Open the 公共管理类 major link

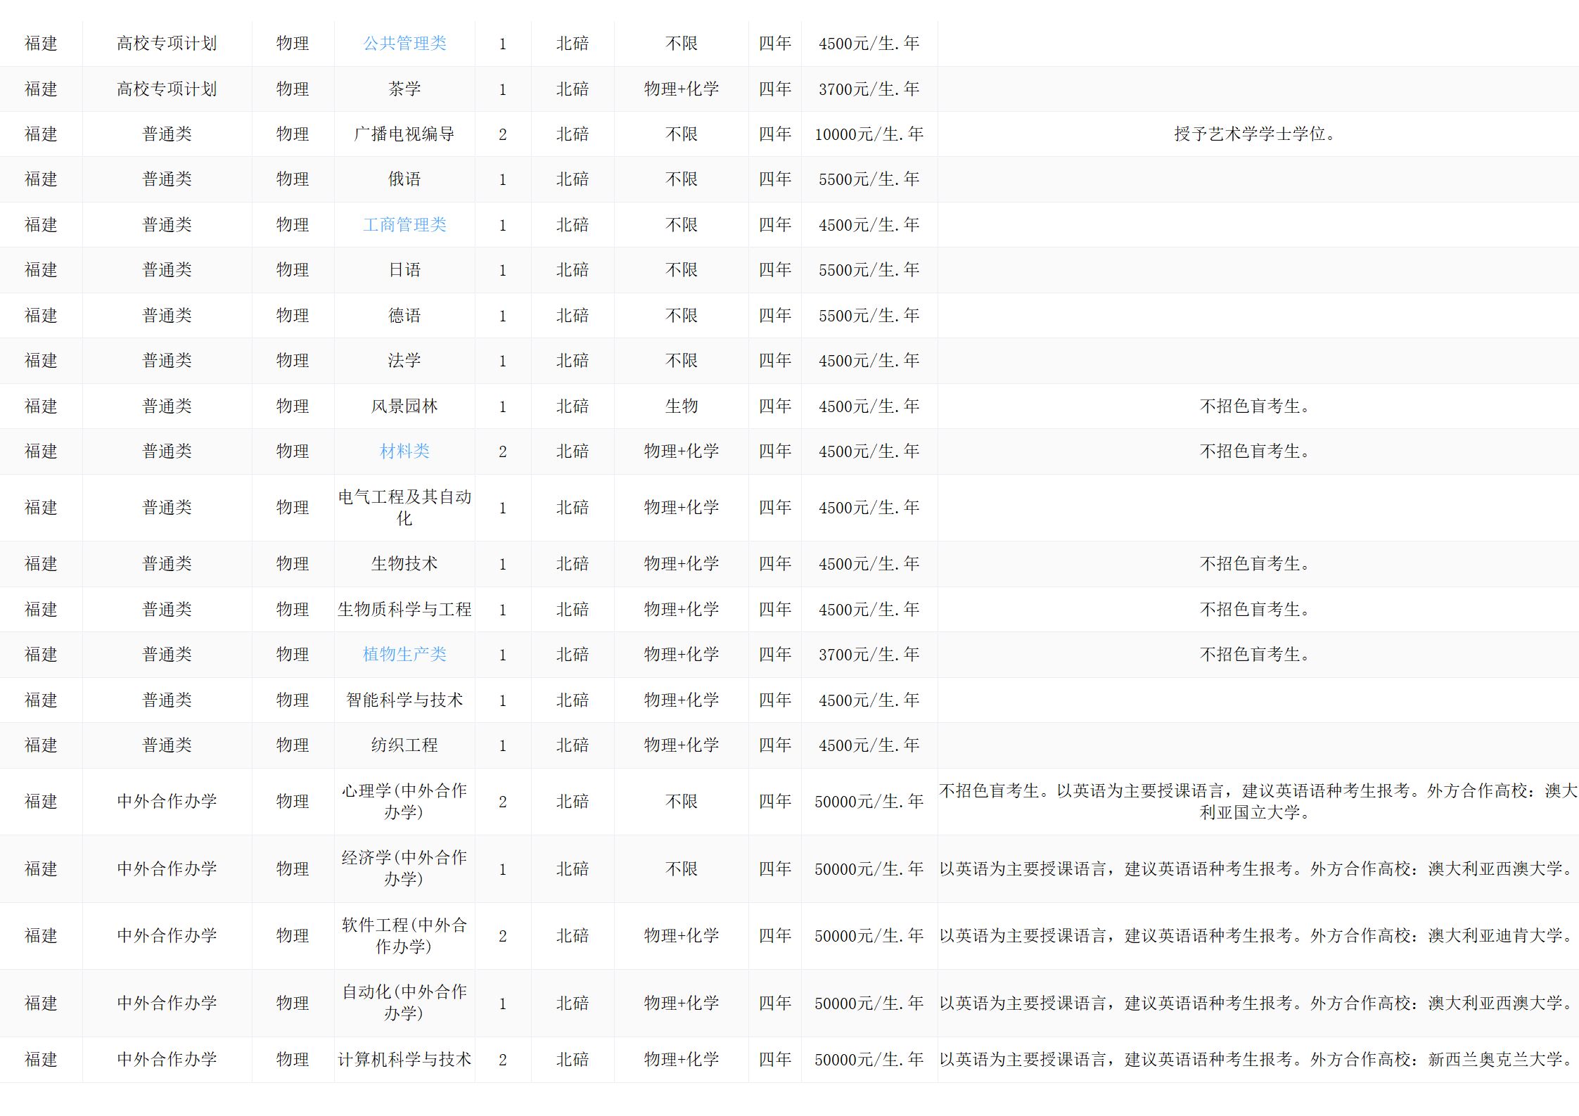[404, 44]
